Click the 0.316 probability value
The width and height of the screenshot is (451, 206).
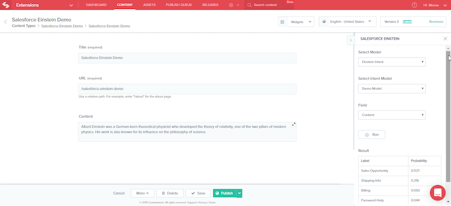point(415,181)
